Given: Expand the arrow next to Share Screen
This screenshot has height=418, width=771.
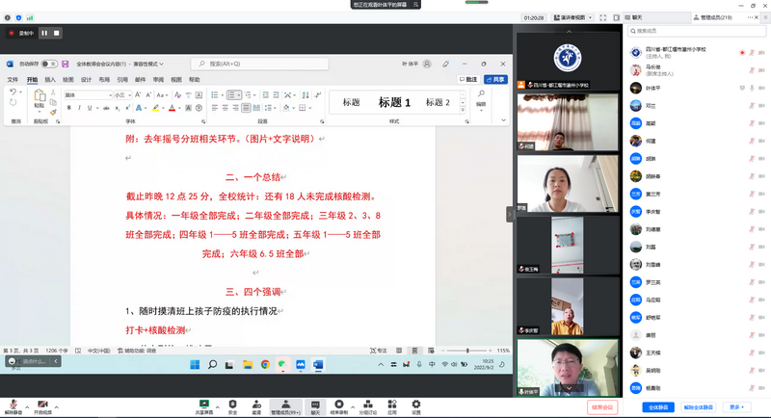Looking at the screenshot, I should [216, 402].
